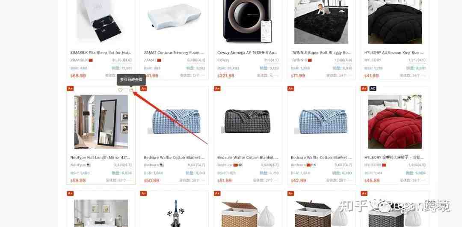Click A+ badge on Eiffel Tower decor card
The width and height of the screenshot is (462, 227).
[143, 193]
